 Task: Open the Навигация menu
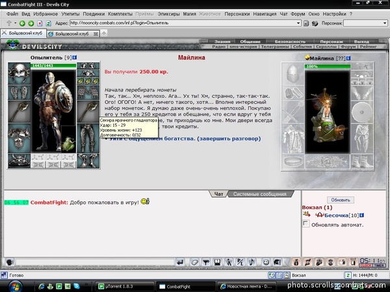(x=265, y=14)
